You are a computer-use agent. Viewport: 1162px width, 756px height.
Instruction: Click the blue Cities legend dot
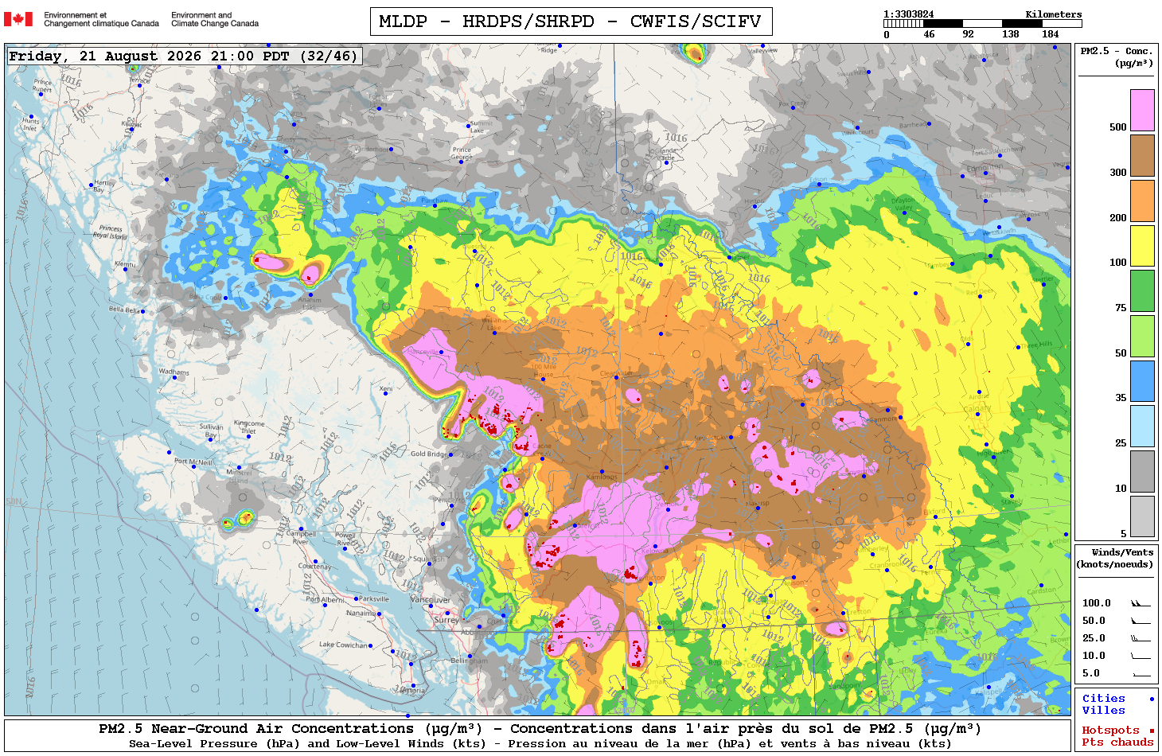(1151, 699)
